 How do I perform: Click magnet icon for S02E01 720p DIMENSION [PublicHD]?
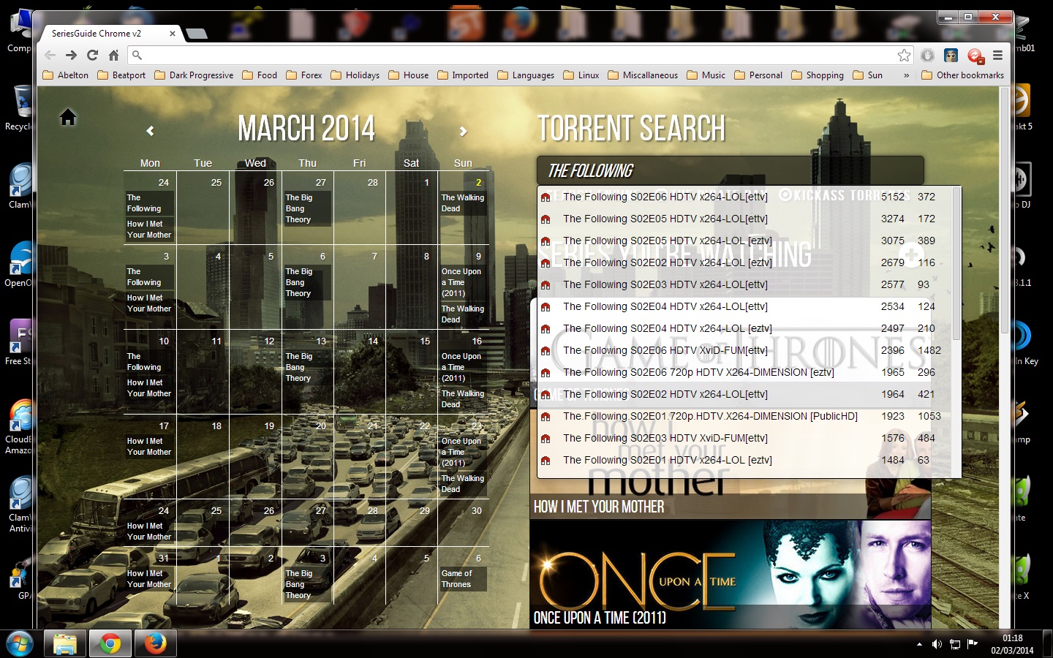546,417
